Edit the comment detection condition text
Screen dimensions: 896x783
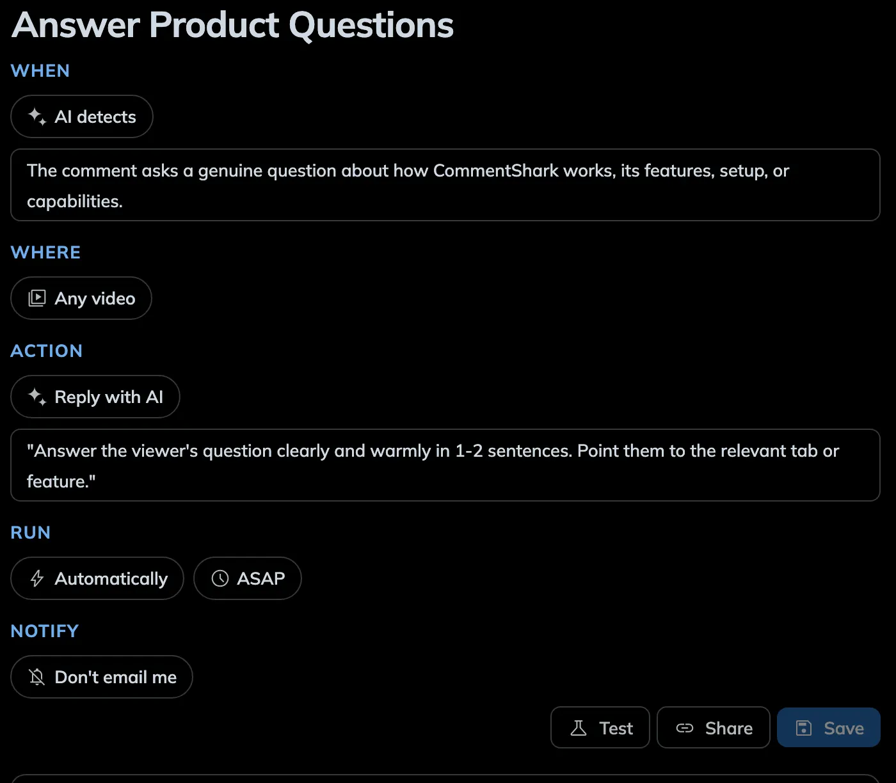445,185
